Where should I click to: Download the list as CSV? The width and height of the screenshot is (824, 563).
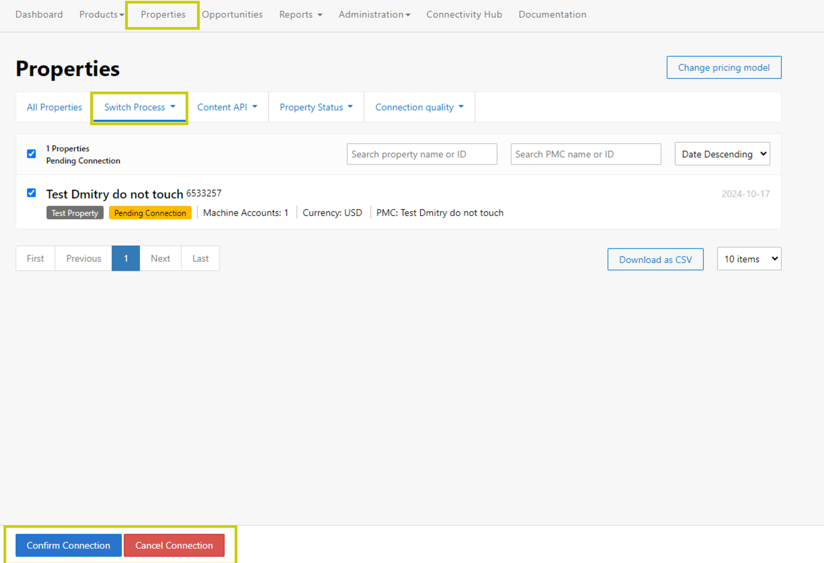tap(655, 259)
